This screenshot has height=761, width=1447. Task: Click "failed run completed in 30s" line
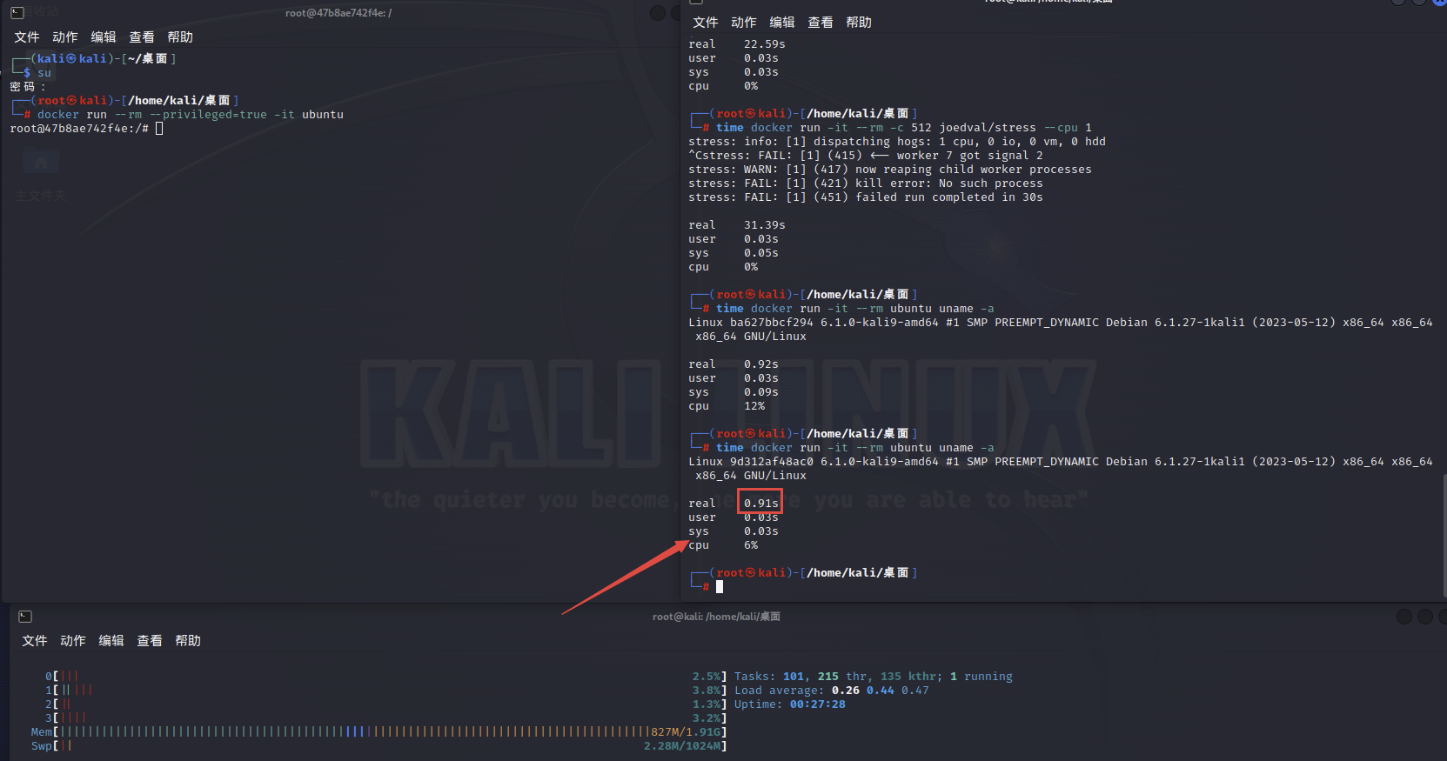[x=866, y=197]
